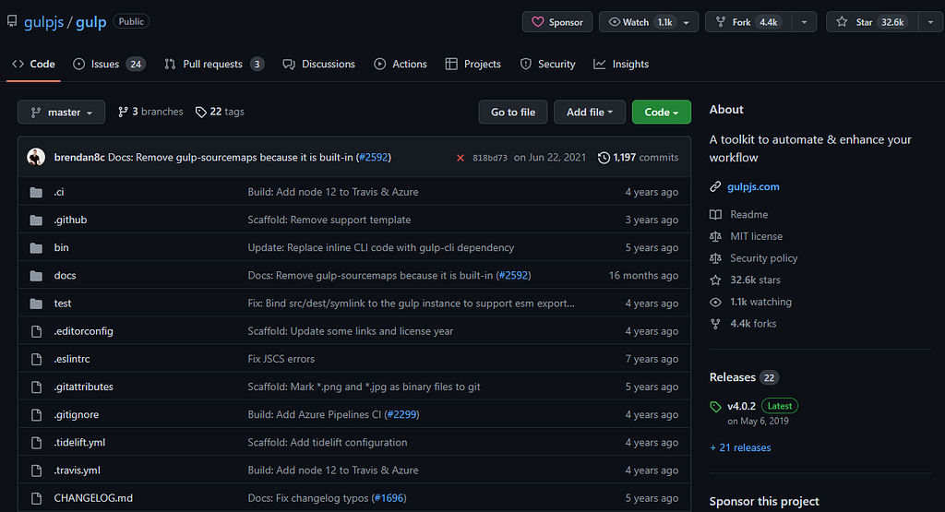Click the Releases heading
945x512 pixels.
tap(732, 377)
